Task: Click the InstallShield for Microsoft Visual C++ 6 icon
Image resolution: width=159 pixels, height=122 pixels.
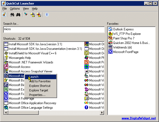Action: click(6, 53)
